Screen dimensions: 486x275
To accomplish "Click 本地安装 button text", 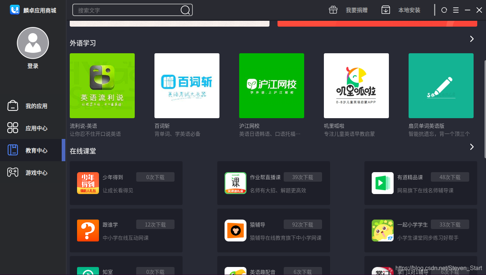I will (409, 10).
